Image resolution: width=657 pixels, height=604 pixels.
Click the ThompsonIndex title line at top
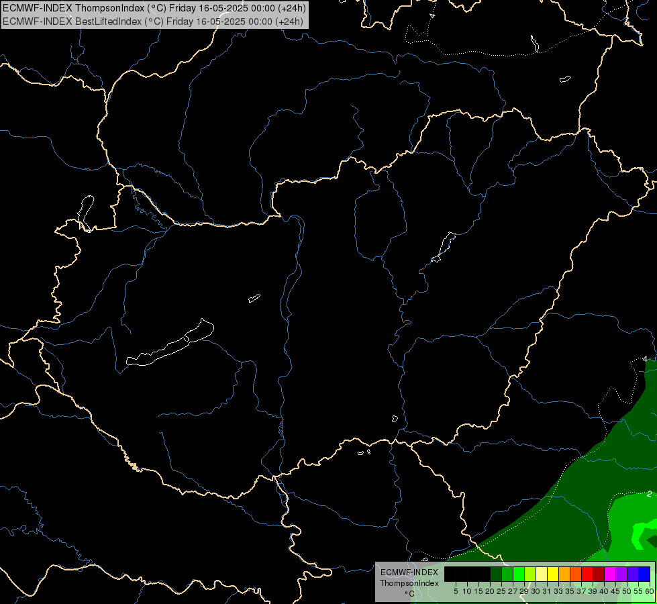click(x=154, y=8)
